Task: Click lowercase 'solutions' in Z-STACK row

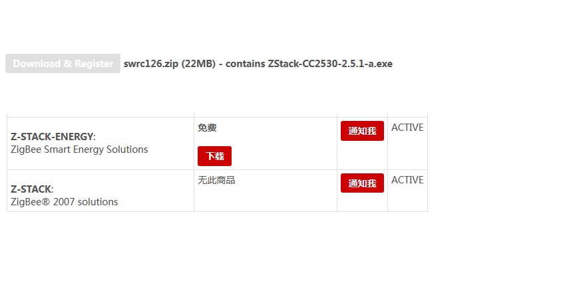Action: pos(97,202)
